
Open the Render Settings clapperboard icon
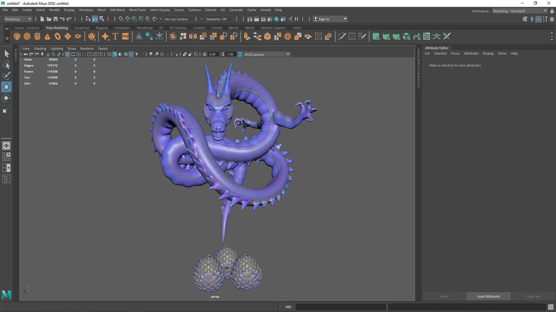pyautogui.click(x=270, y=19)
